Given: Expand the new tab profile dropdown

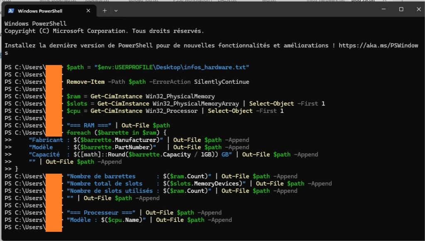Looking at the screenshot, I should 116,11.
